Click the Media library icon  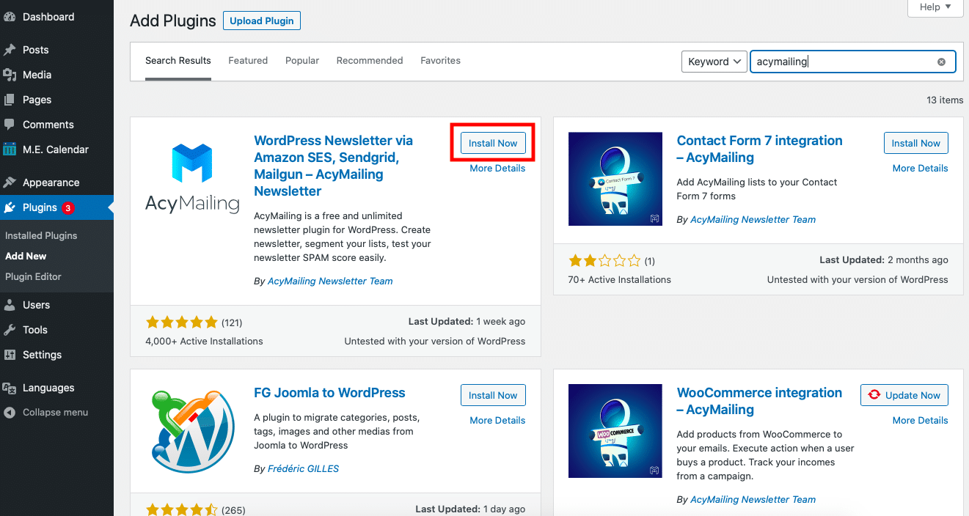coord(10,75)
